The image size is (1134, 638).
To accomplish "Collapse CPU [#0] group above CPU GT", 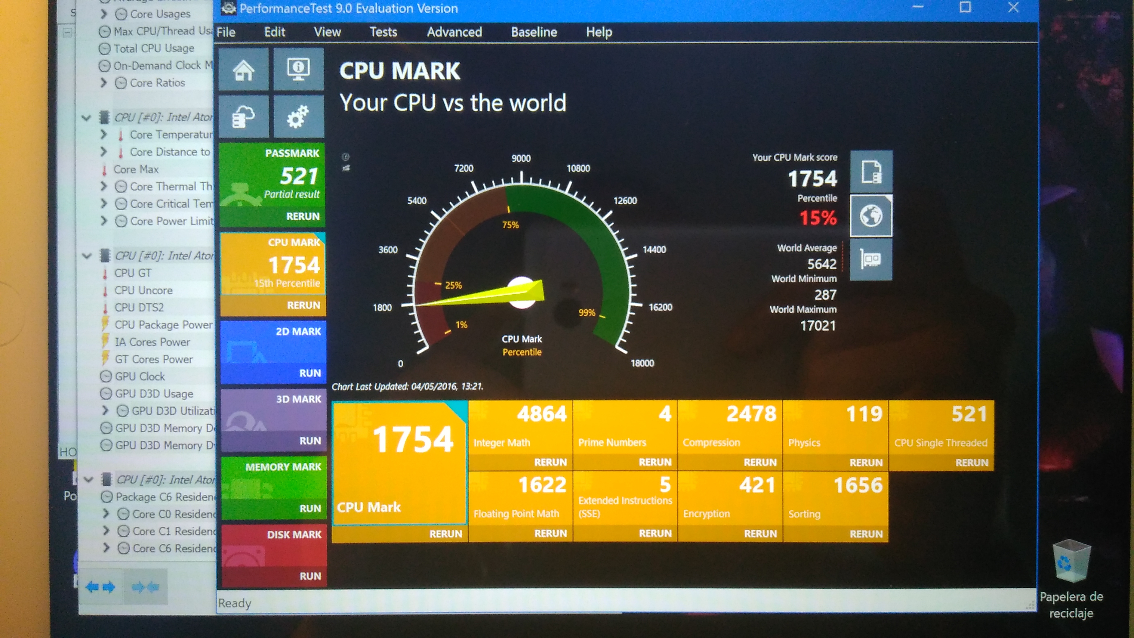I will 87,256.
